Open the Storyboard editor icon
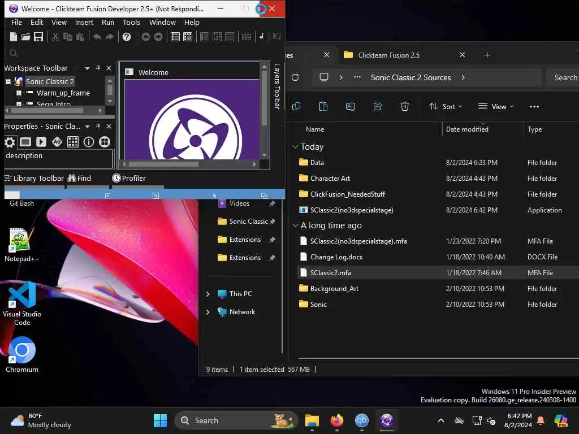The height and width of the screenshot is (434, 579). (175, 37)
